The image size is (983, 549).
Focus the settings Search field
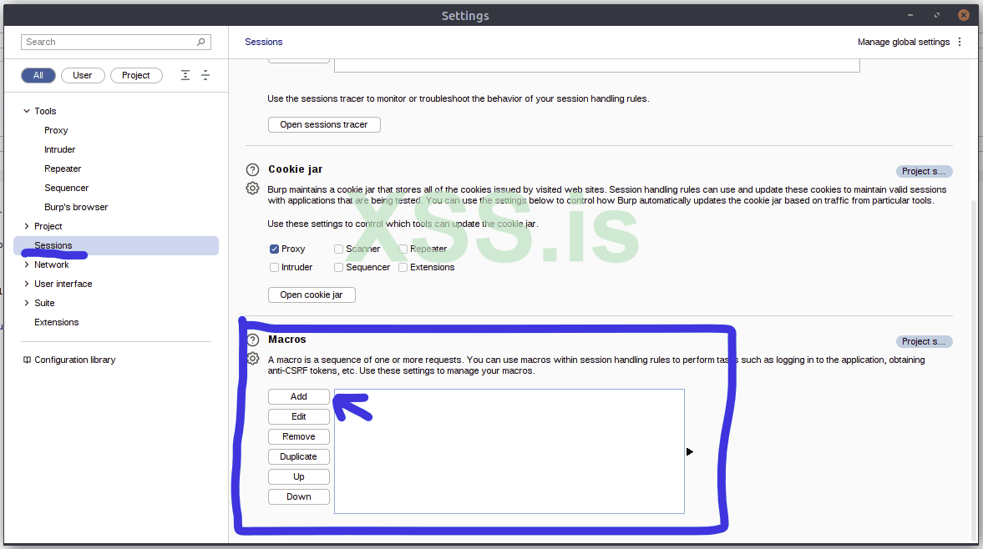(116, 42)
